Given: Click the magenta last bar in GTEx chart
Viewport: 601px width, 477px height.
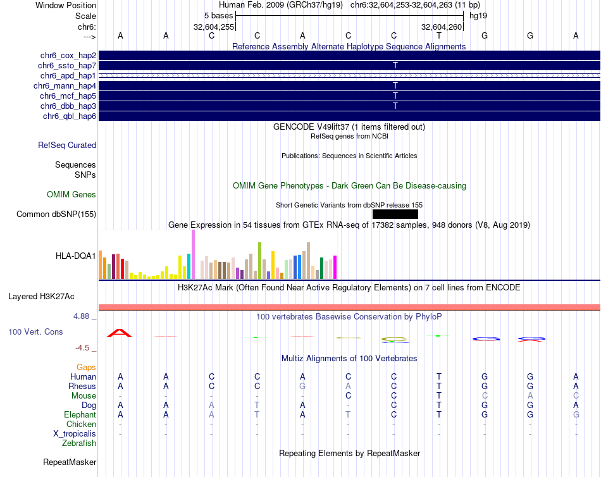Looking at the screenshot, I should coord(335,267).
